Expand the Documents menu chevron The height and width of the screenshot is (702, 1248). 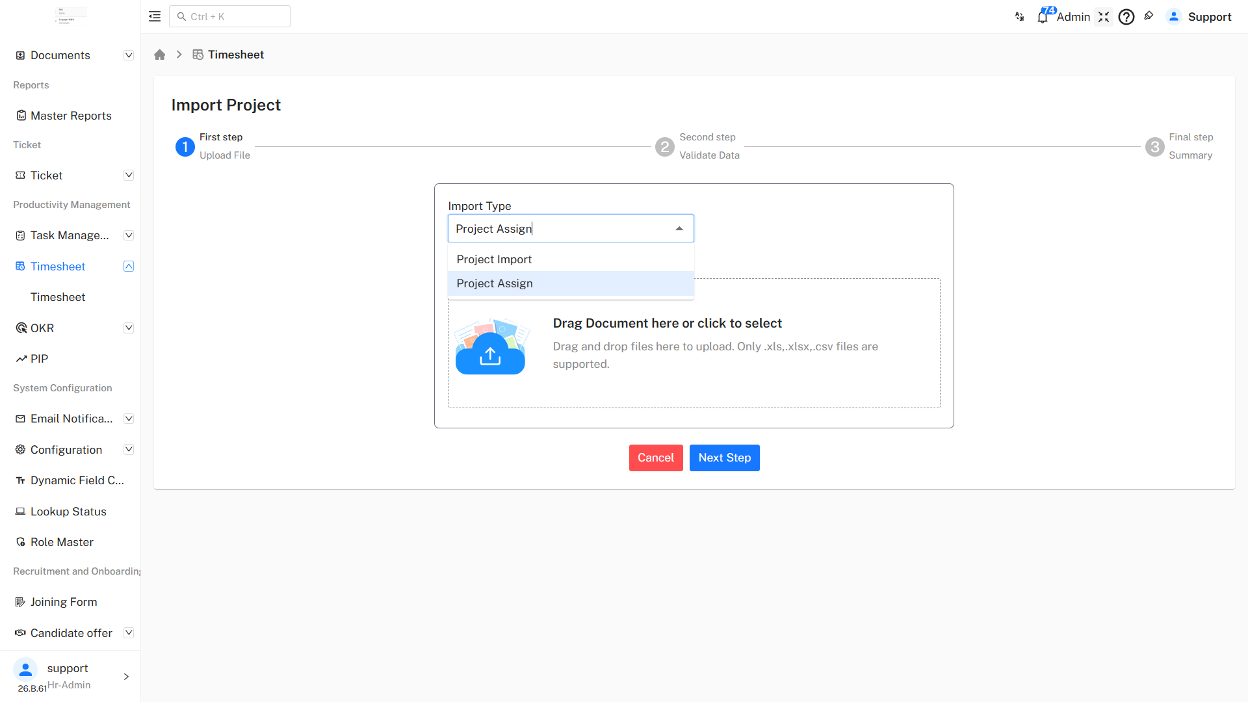pos(129,55)
